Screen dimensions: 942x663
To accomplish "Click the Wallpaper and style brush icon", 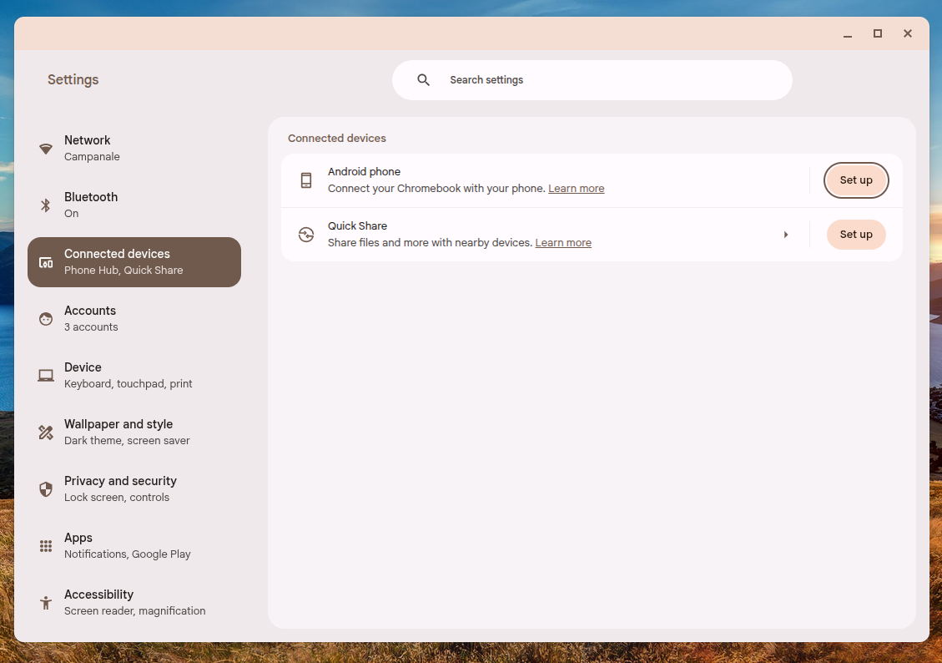I will 45,433.
